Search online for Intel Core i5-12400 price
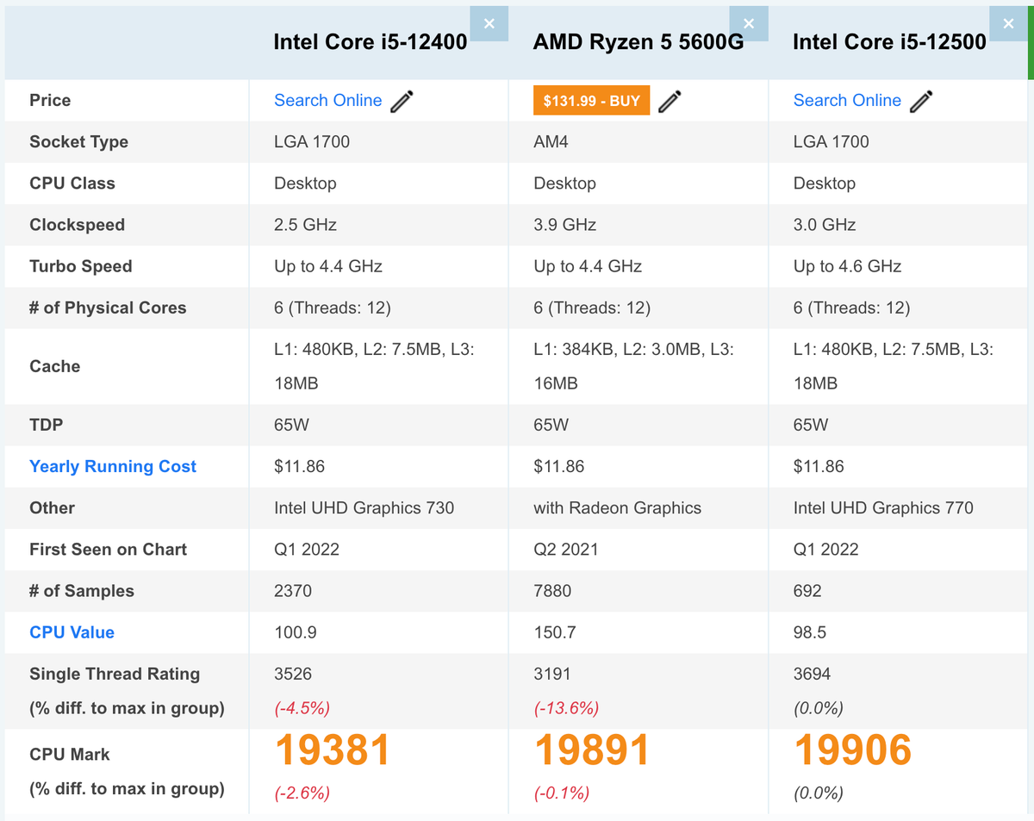Viewport: 1034px width, 821px height. pos(328,100)
